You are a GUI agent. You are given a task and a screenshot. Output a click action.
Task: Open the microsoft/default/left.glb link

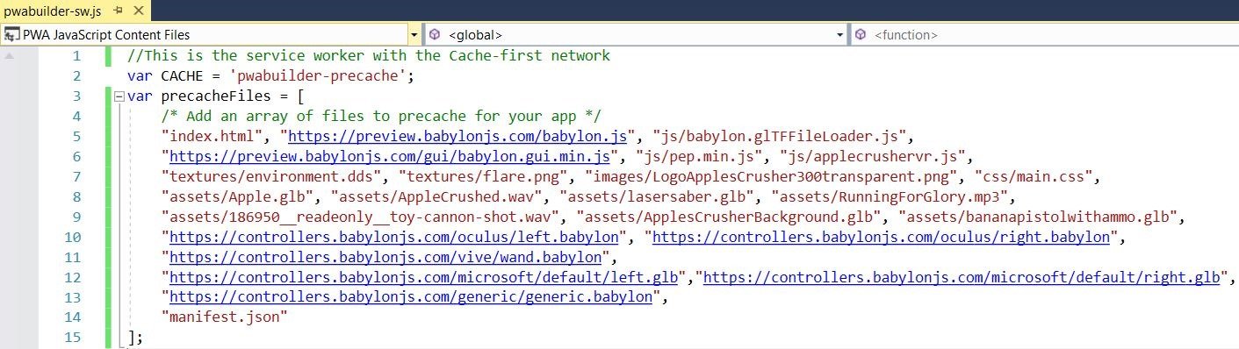click(x=424, y=277)
